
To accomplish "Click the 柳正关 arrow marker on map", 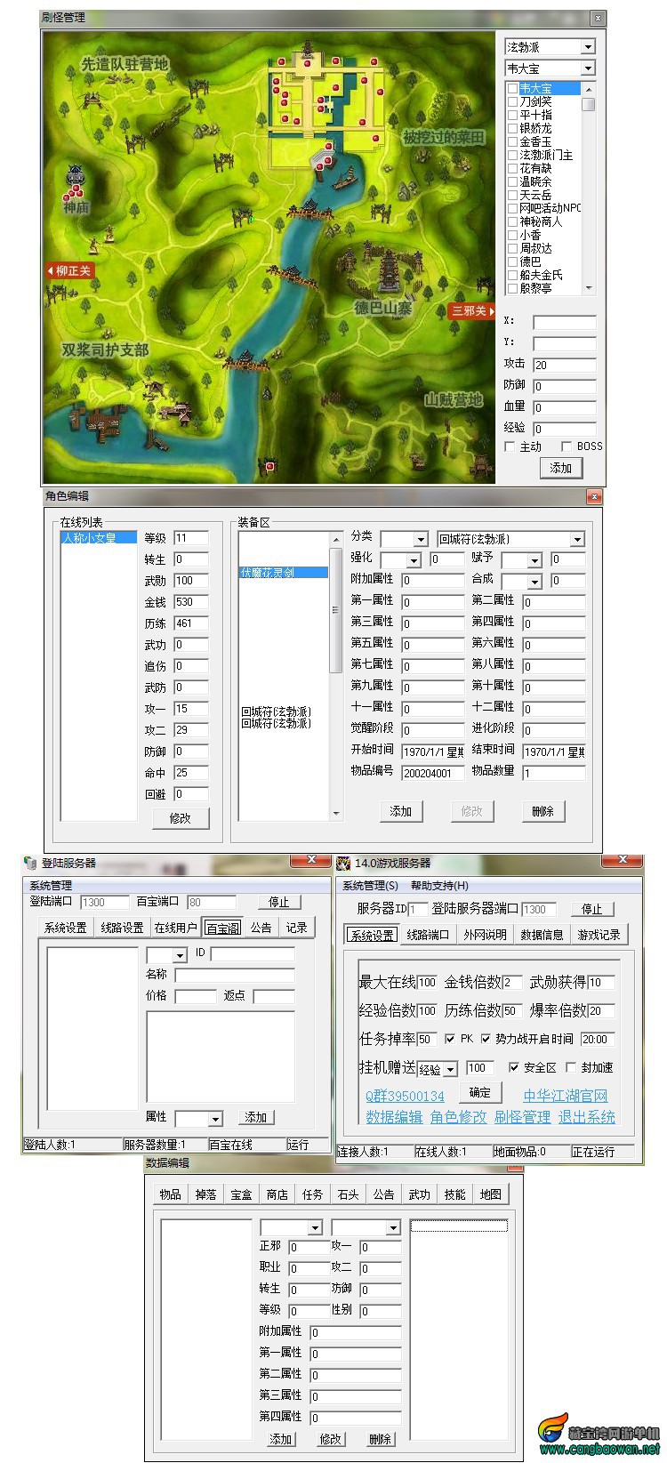I will click(x=69, y=270).
